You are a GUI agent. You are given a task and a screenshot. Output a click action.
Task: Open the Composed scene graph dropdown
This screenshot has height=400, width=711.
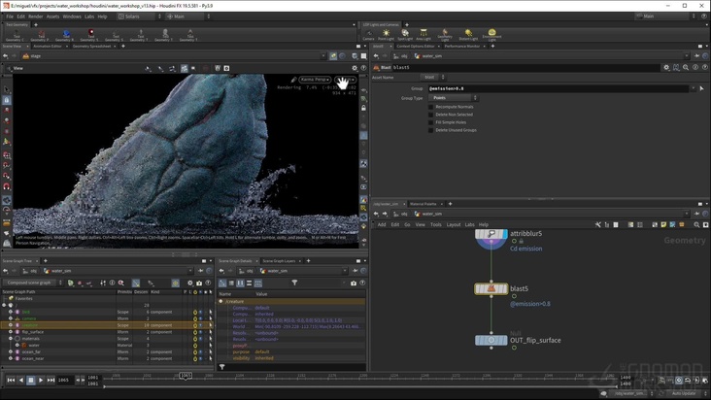[x=33, y=283]
